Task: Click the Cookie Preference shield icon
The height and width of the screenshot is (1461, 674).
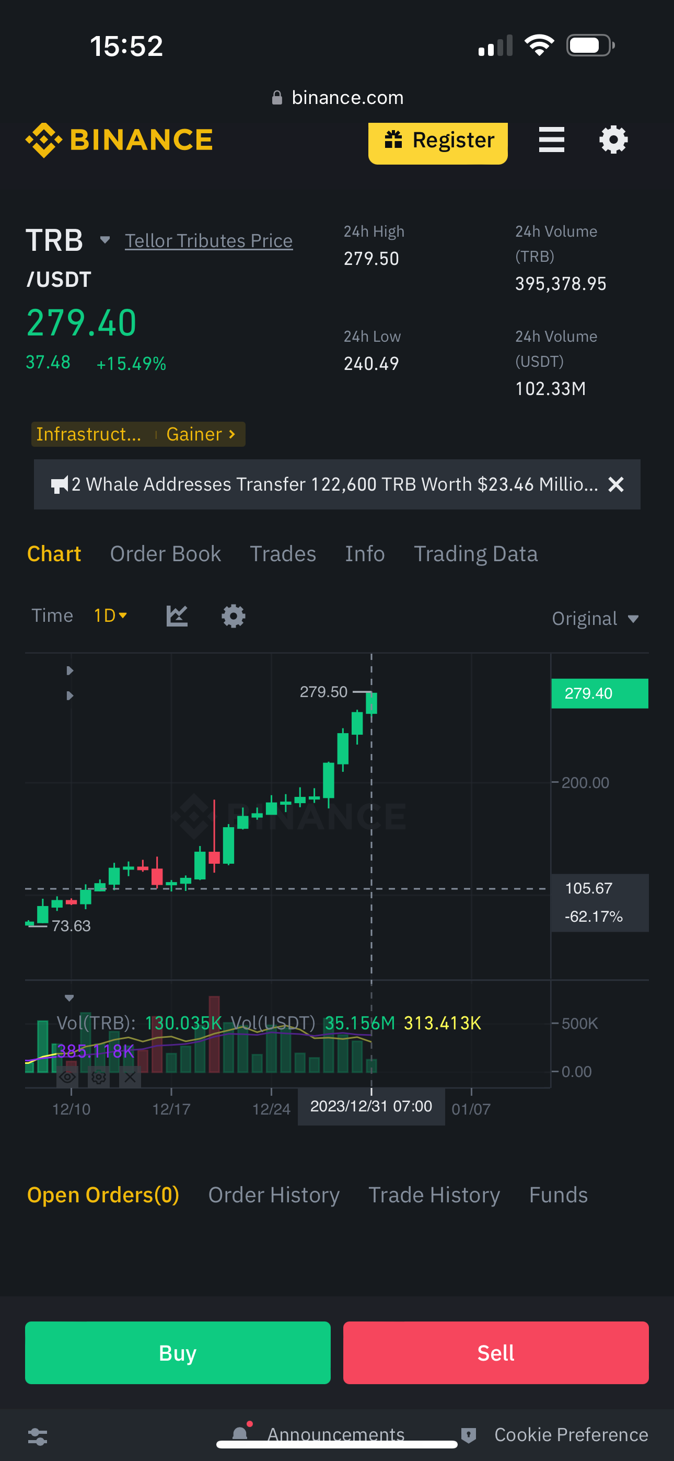Action: click(x=469, y=1435)
